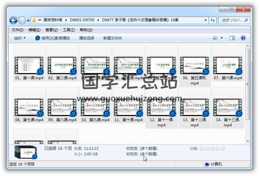Select video 13、第十二课.mp4

click(195, 108)
